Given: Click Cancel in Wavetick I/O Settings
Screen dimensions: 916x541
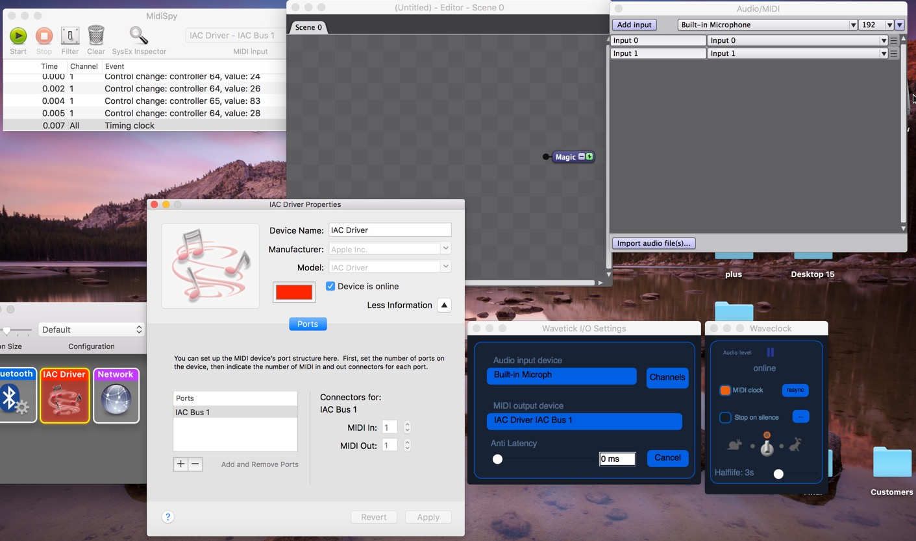Looking at the screenshot, I should pyautogui.click(x=667, y=457).
